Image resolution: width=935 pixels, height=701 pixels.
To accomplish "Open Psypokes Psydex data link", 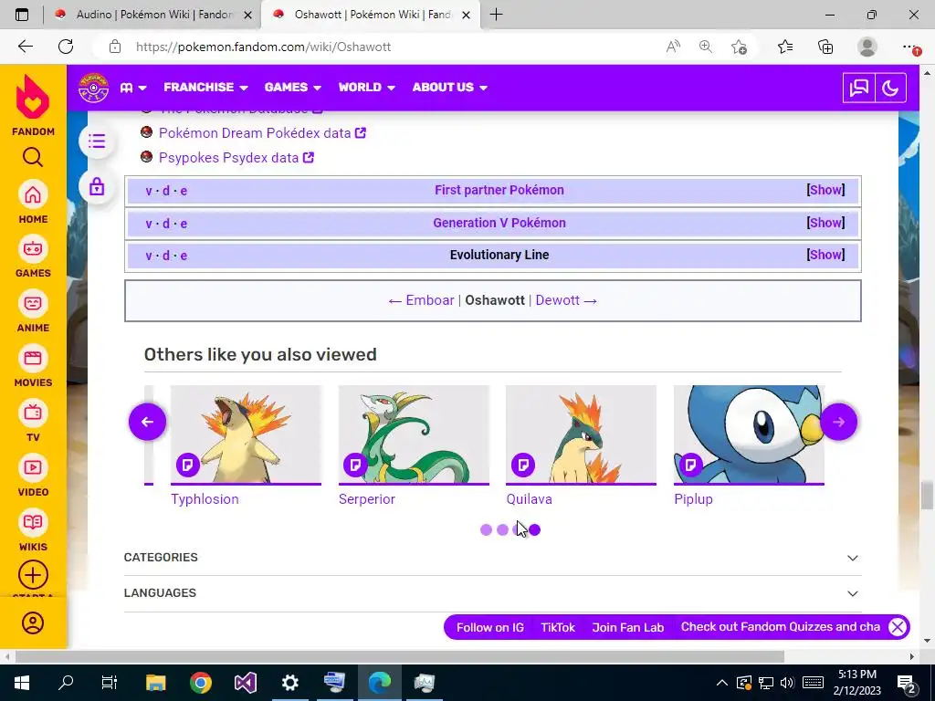I will click(228, 158).
